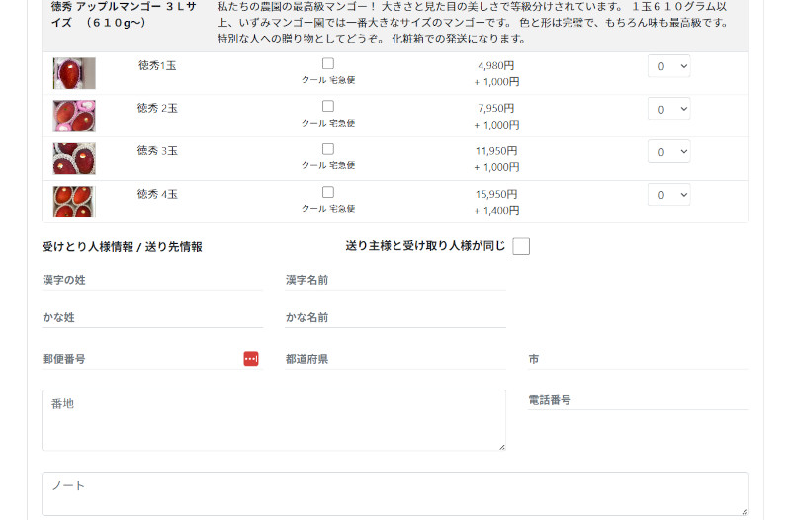This screenshot has height=520, width=788.
Task: Open the 徳秀 4玉 product image
Action: (74, 202)
